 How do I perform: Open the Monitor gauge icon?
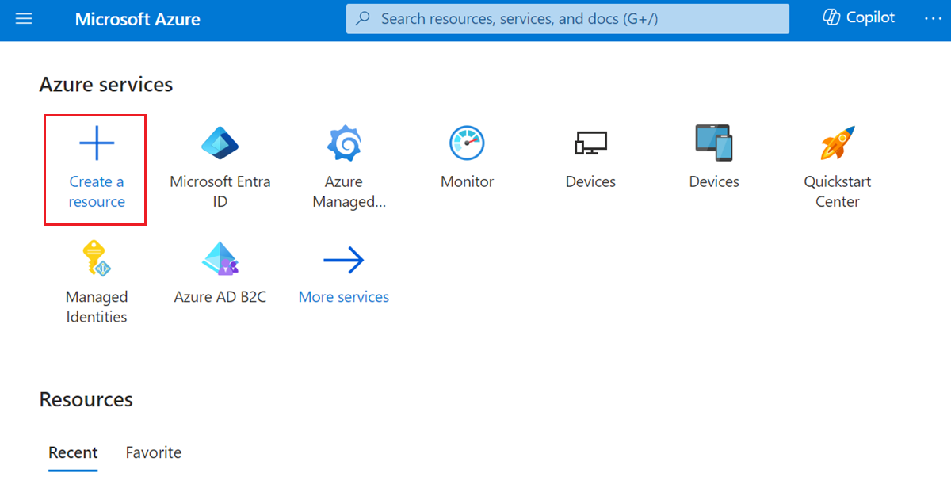tap(468, 143)
